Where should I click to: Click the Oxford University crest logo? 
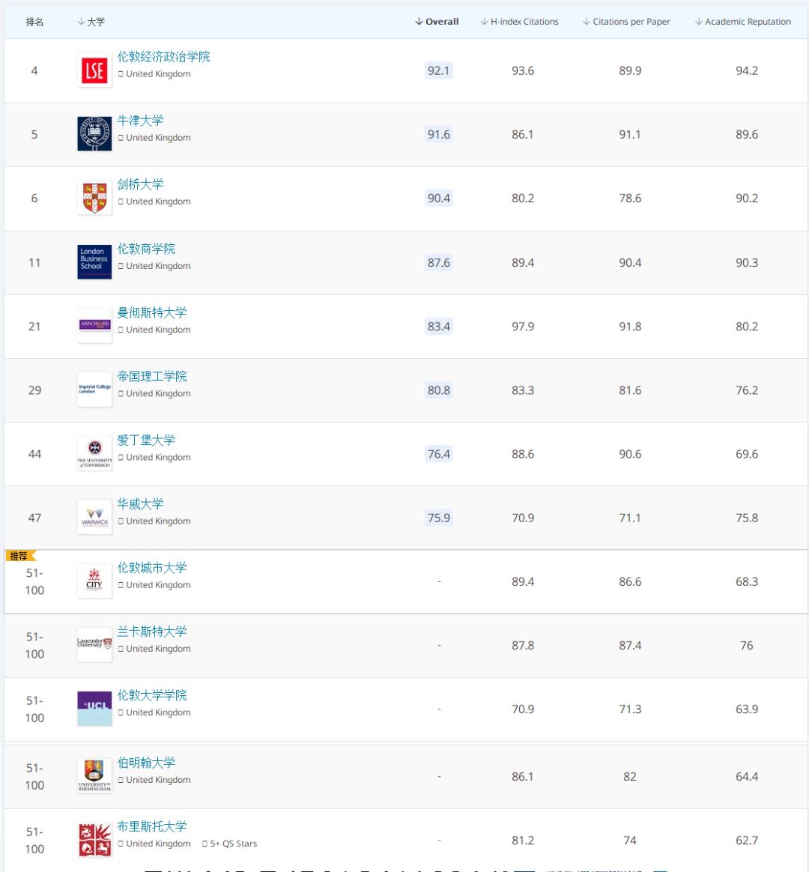point(94,134)
